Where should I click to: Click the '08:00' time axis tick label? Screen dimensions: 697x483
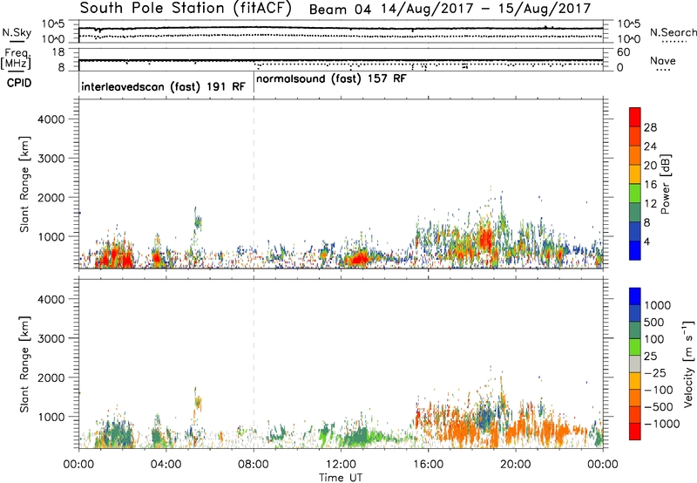click(x=254, y=465)
